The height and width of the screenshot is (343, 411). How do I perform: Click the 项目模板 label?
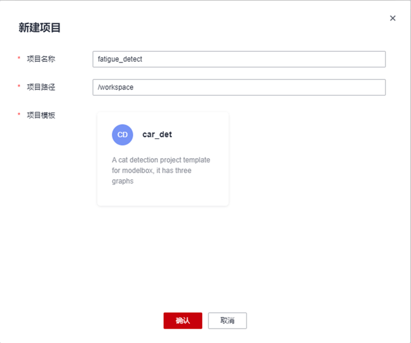tap(41, 115)
